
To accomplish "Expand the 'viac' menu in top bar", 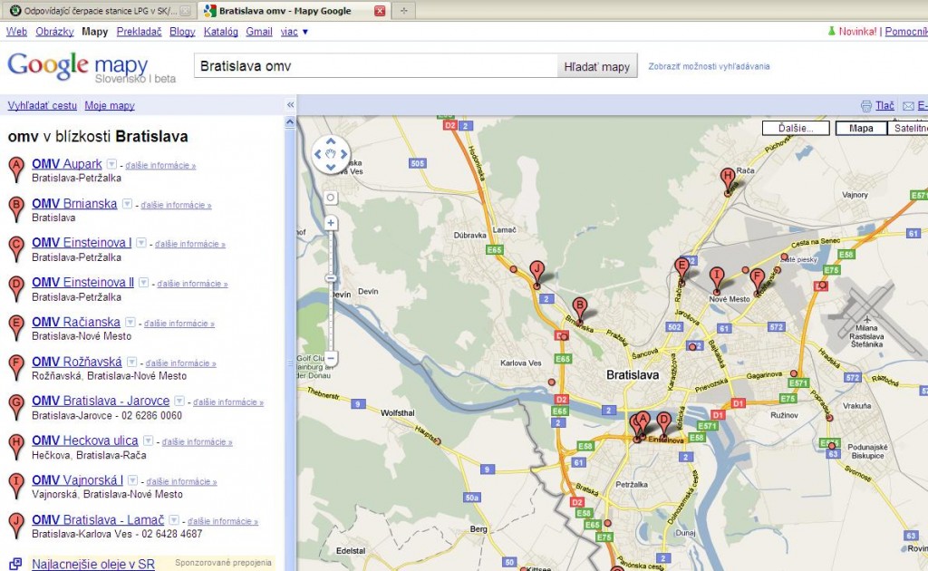I will (x=295, y=32).
